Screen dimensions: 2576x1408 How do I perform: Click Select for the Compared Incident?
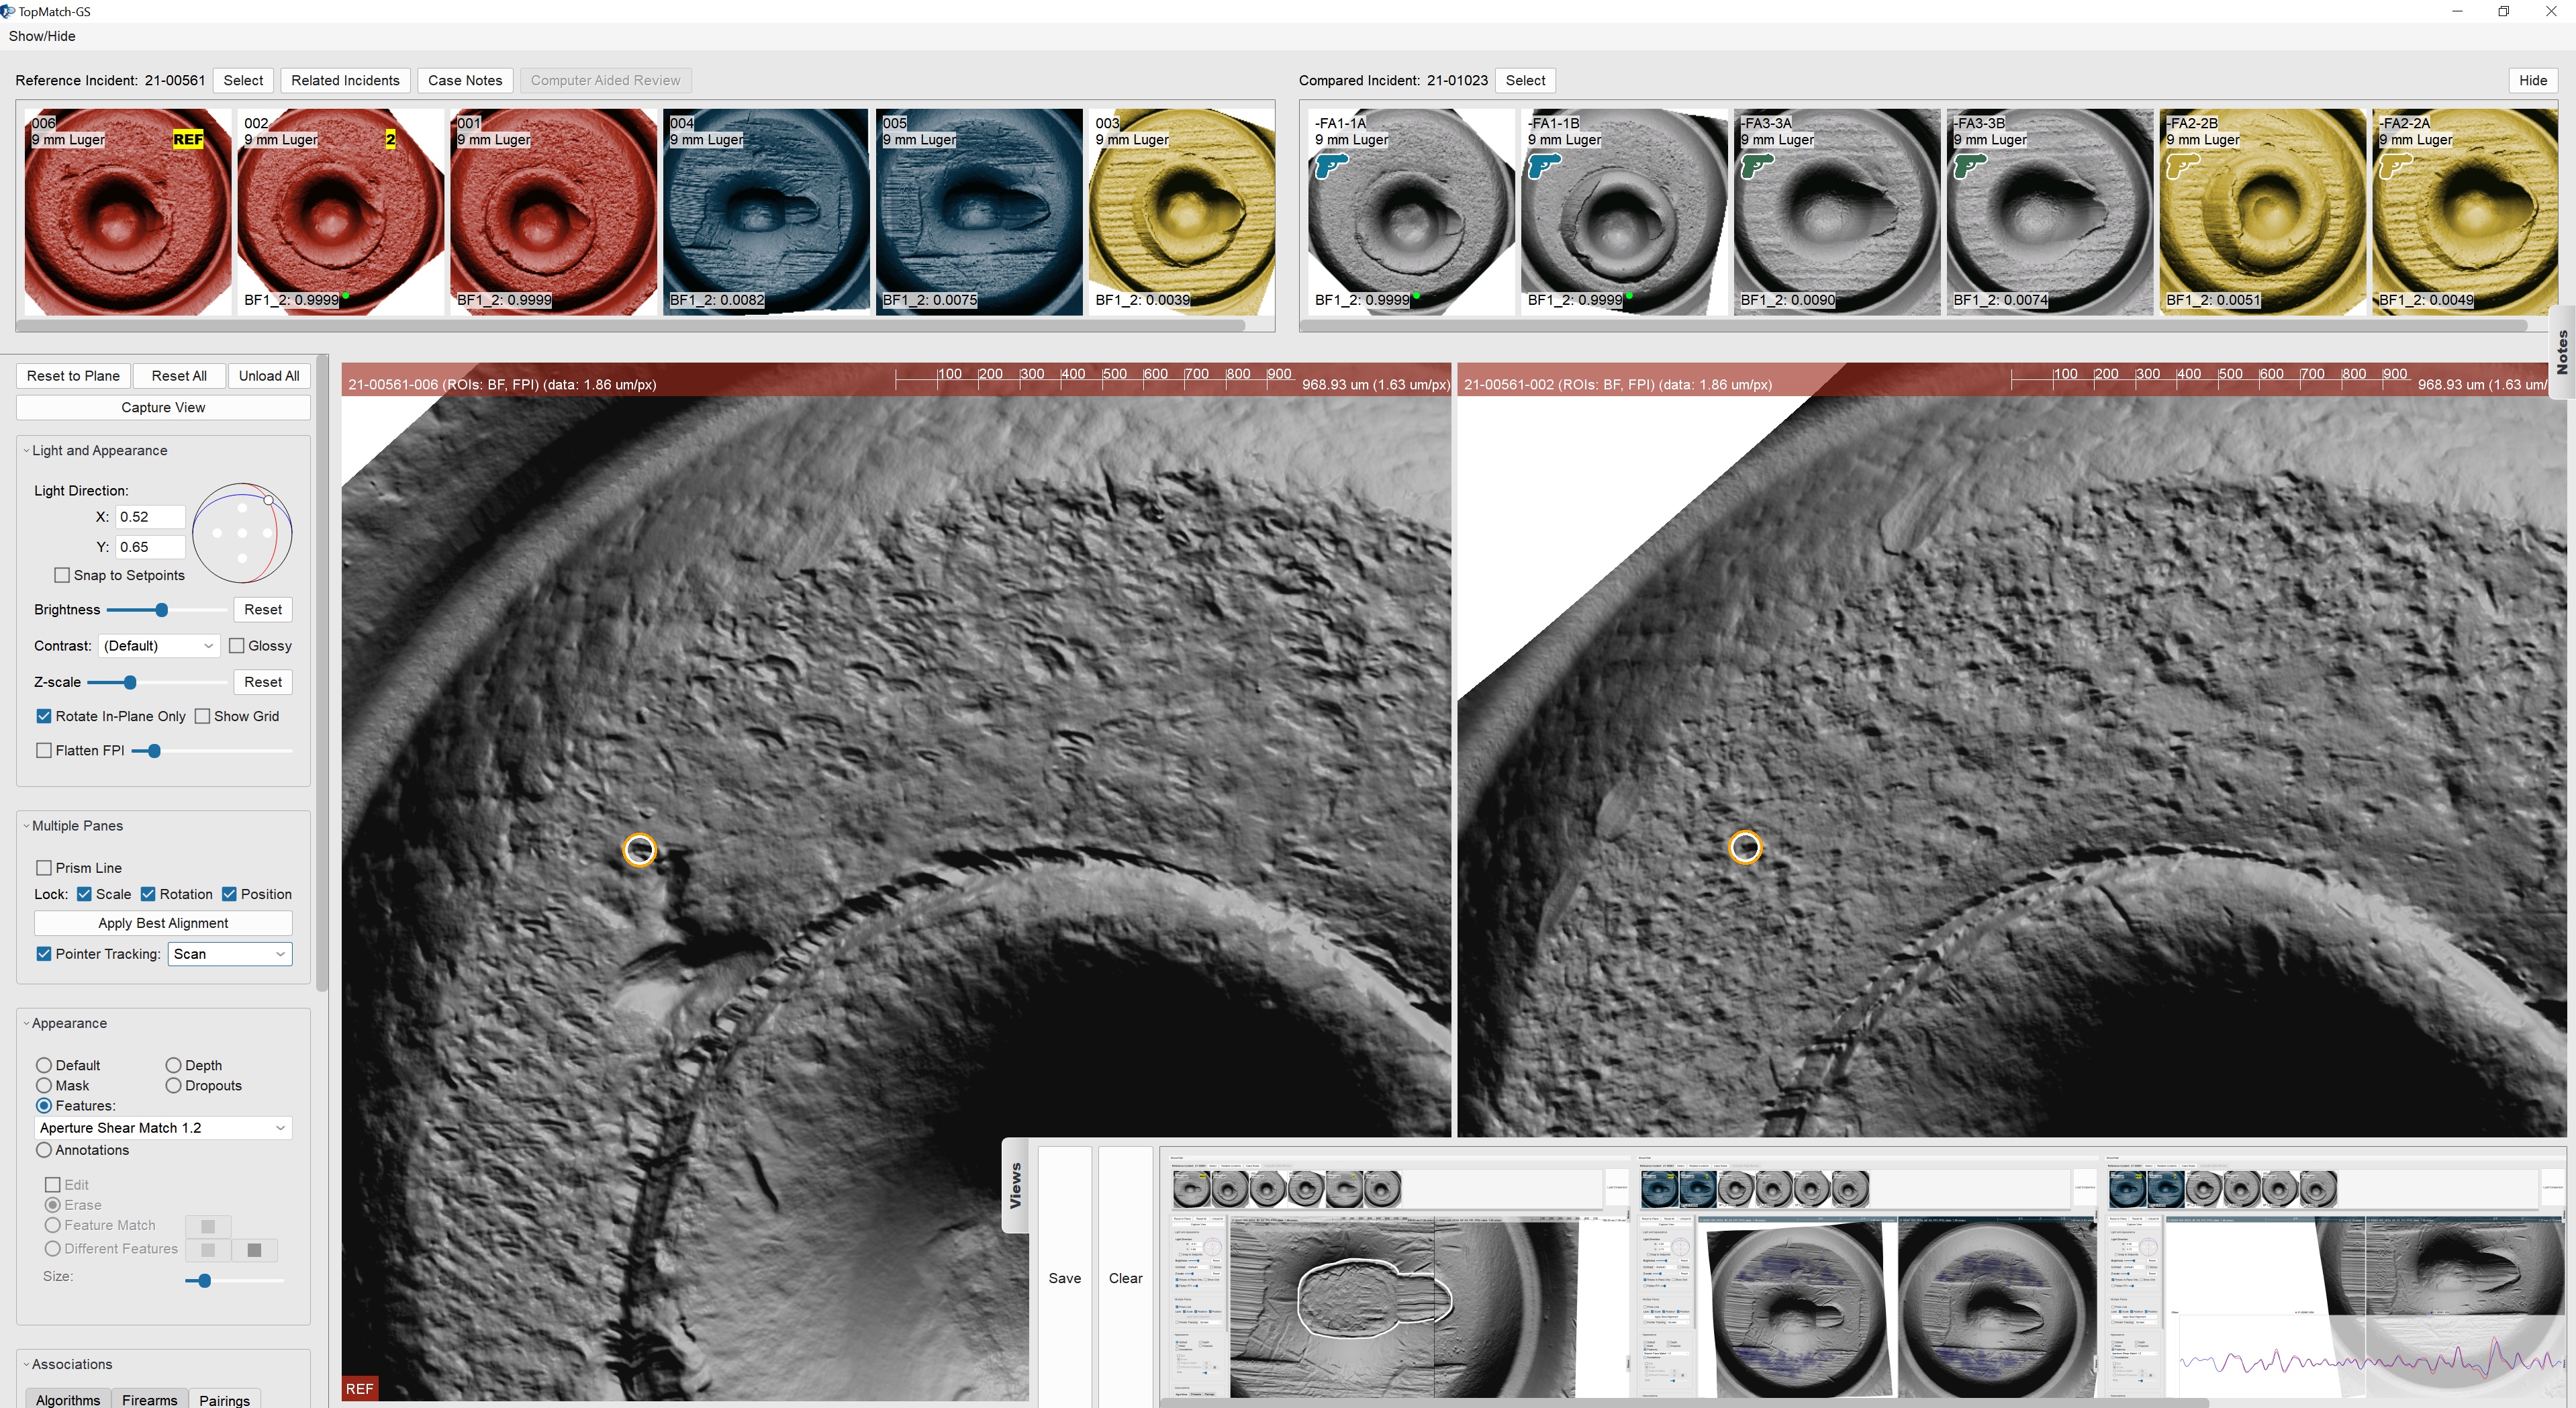(x=1525, y=80)
